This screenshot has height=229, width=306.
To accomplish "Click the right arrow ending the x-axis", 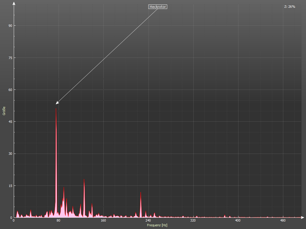I will tap(303, 217).
